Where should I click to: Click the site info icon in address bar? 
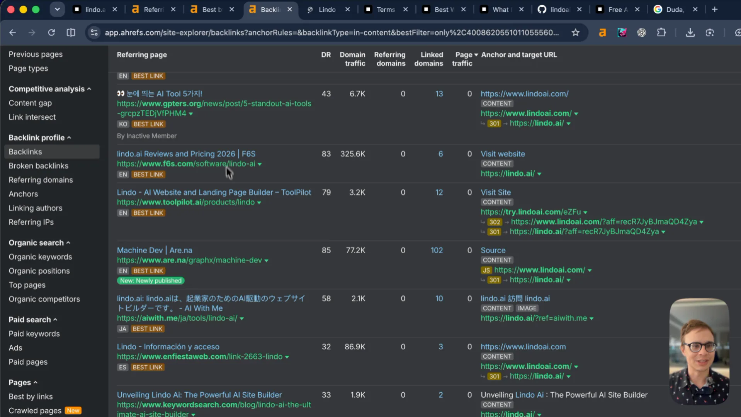94,33
